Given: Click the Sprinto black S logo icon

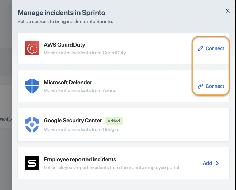Looking at the screenshot, I should (x=32, y=163).
